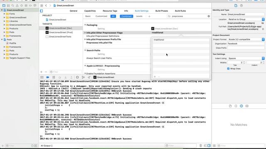Expand the Targets Support Files folder
This screenshot has height=149, width=266.
(4, 58)
